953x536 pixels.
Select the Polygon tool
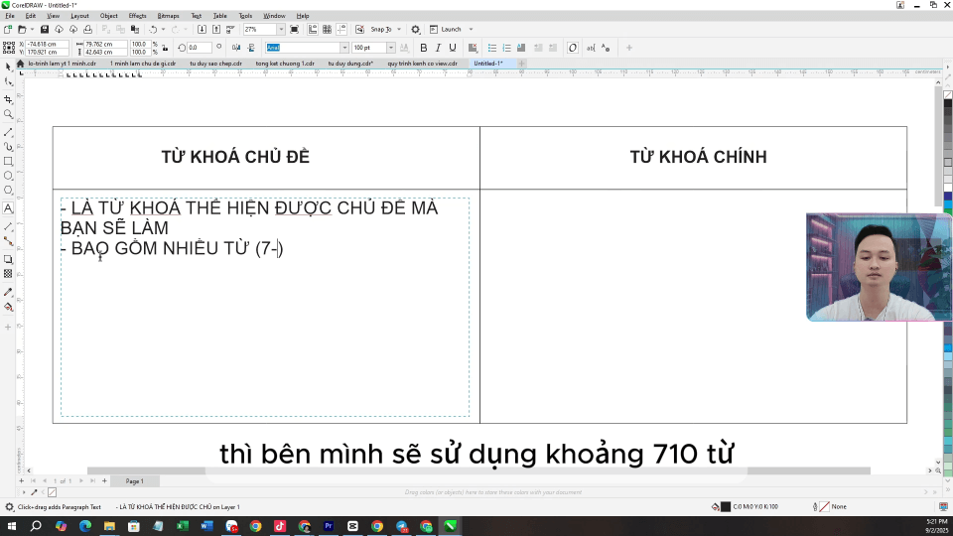tap(8, 191)
